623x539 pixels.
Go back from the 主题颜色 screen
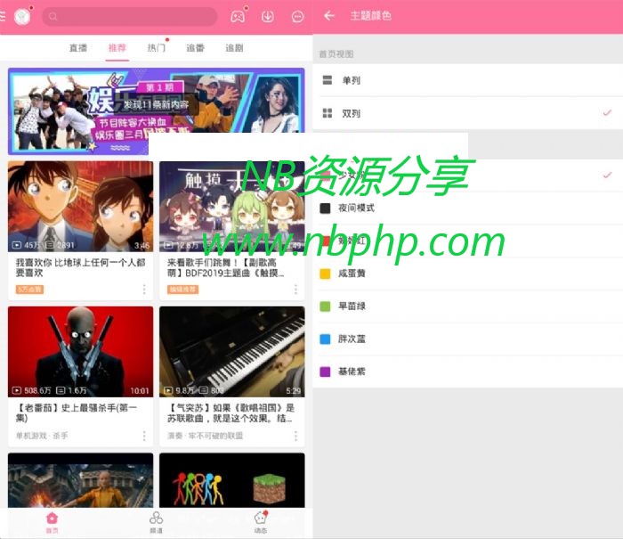click(x=329, y=16)
